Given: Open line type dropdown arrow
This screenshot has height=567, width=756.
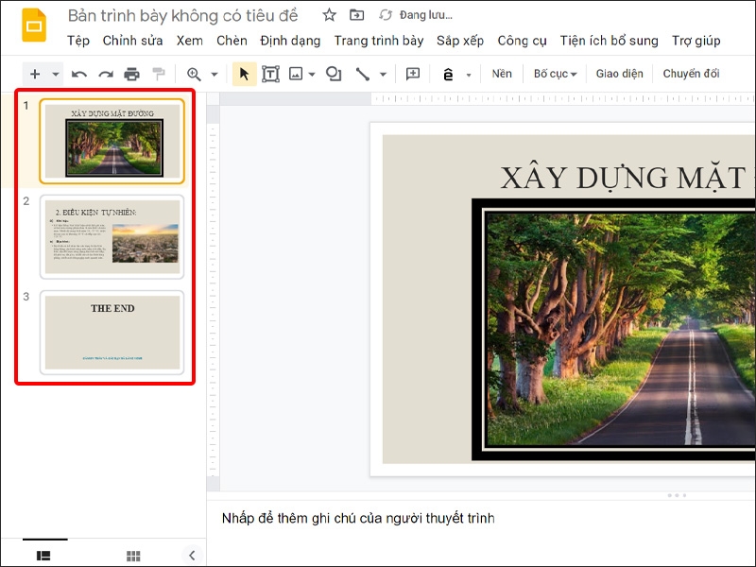Looking at the screenshot, I should pos(383,75).
